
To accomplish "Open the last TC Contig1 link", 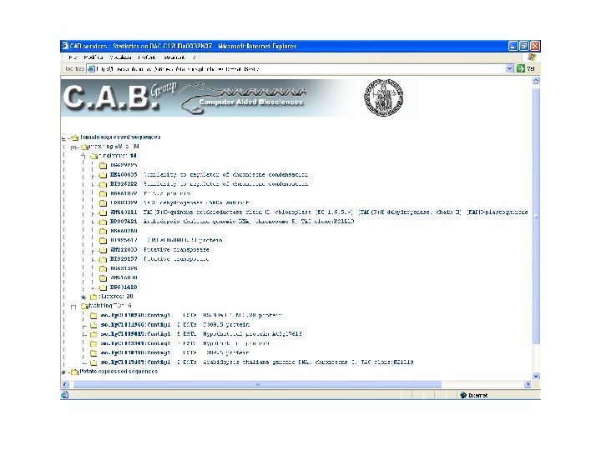I will [x=135, y=362].
